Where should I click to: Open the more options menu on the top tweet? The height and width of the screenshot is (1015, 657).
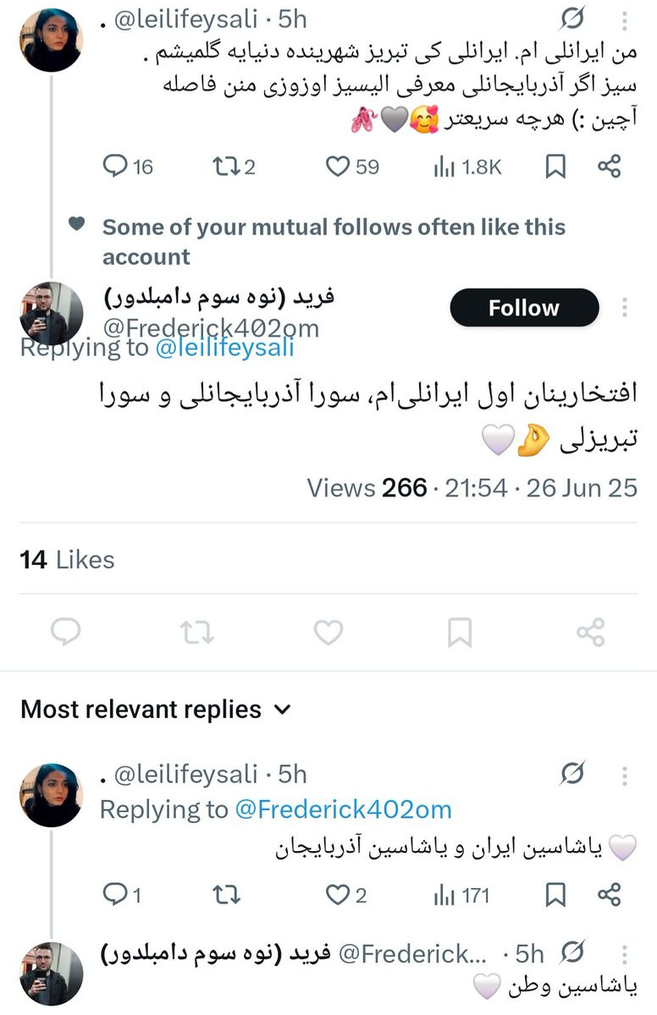pyautogui.click(x=625, y=19)
